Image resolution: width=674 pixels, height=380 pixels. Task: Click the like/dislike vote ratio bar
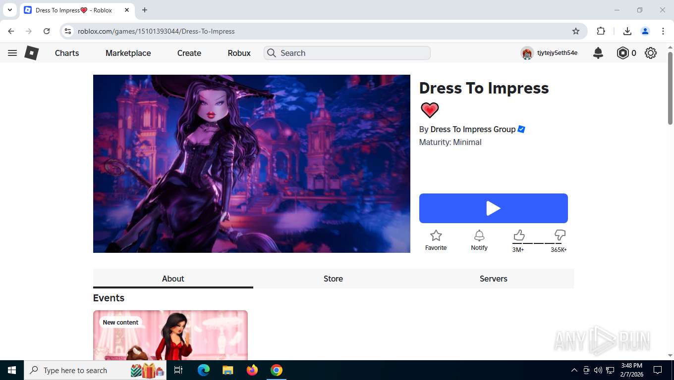click(x=539, y=243)
